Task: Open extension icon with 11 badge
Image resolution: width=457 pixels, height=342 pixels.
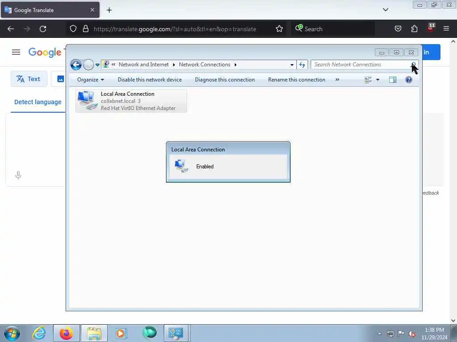Action: coord(431,28)
